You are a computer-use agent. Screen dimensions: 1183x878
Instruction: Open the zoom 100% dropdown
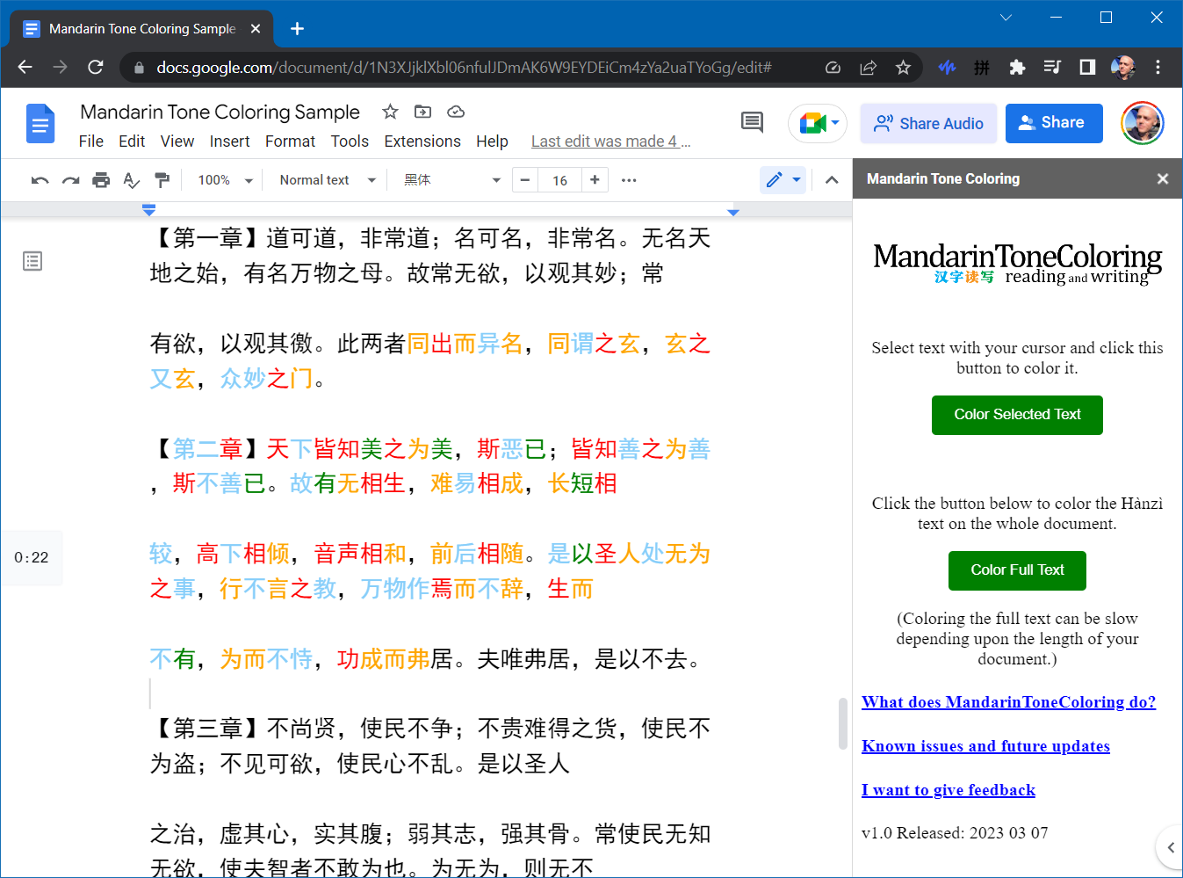click(x=225, y=180)
